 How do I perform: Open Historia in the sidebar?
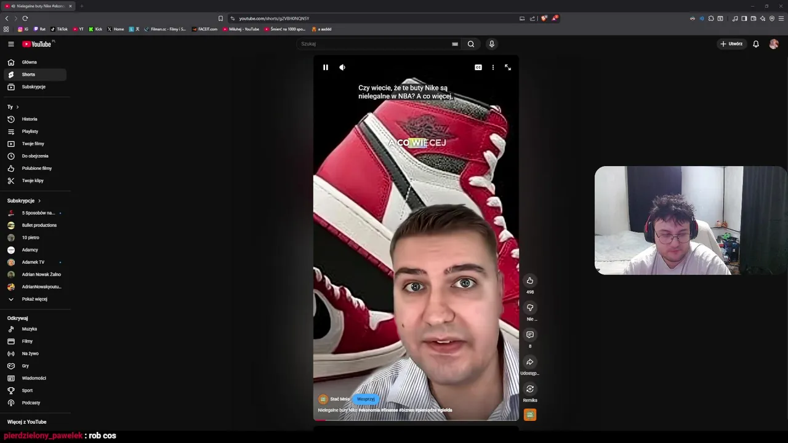[35, 119]
